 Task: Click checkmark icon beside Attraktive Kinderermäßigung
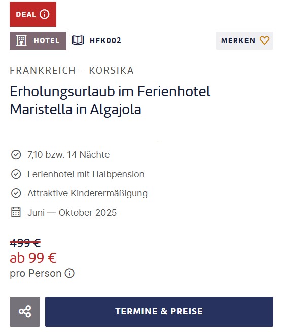pyautogui.click(x=16, y=193)
